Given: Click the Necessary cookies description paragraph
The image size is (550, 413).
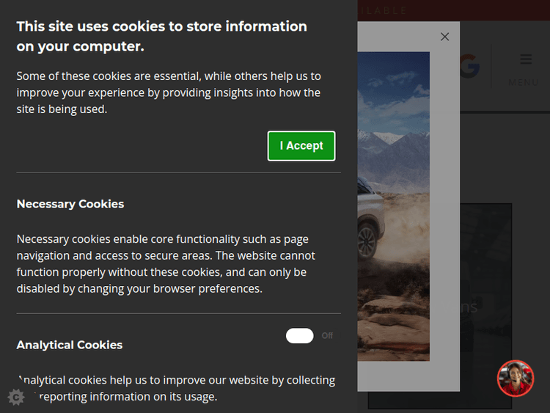Looking at the screenshot, I should [166, 263].
